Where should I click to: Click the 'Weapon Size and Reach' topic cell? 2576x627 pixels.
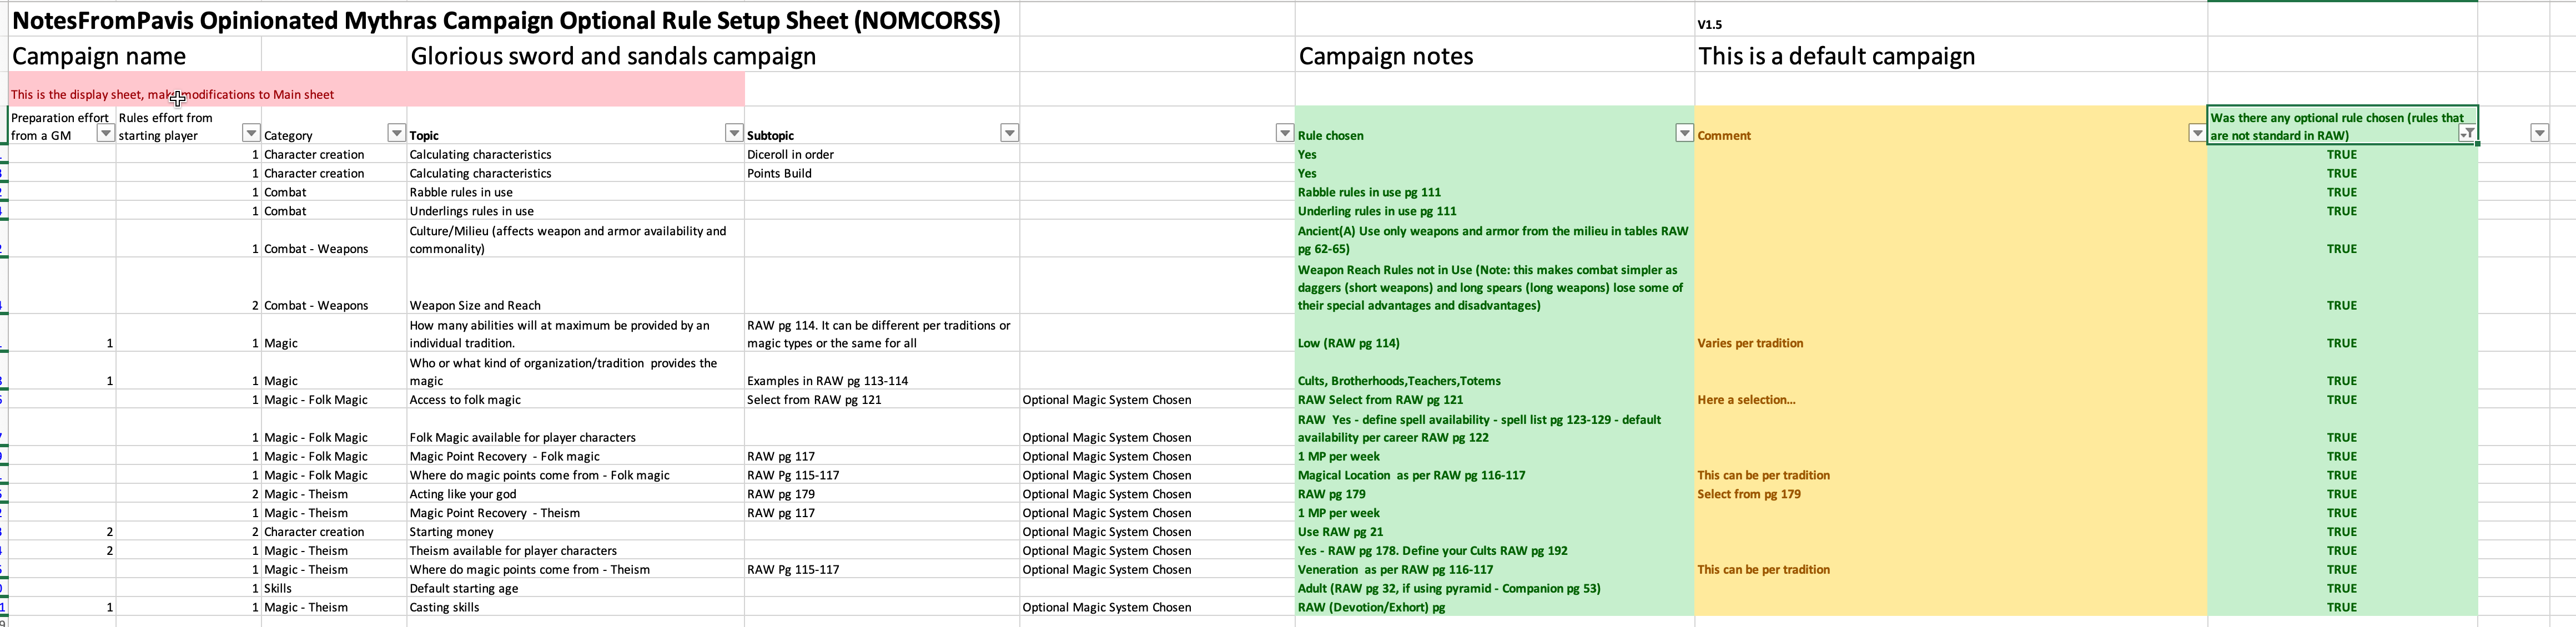[x=475, y=305]
